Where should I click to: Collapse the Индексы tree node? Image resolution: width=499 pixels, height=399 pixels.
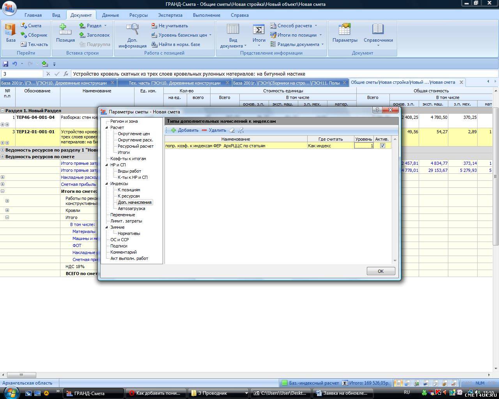106,184
